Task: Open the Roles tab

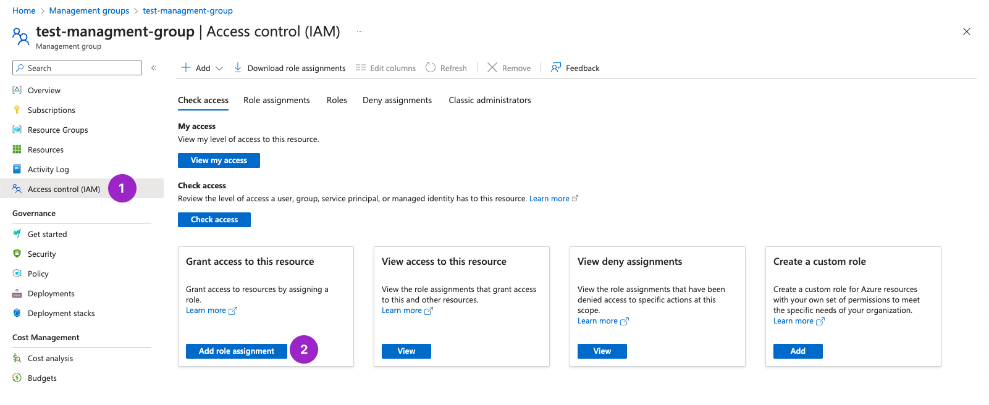Action: [x=337, y=100]
